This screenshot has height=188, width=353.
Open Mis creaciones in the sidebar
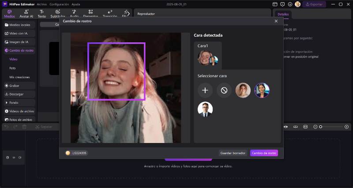pos(19,77)
